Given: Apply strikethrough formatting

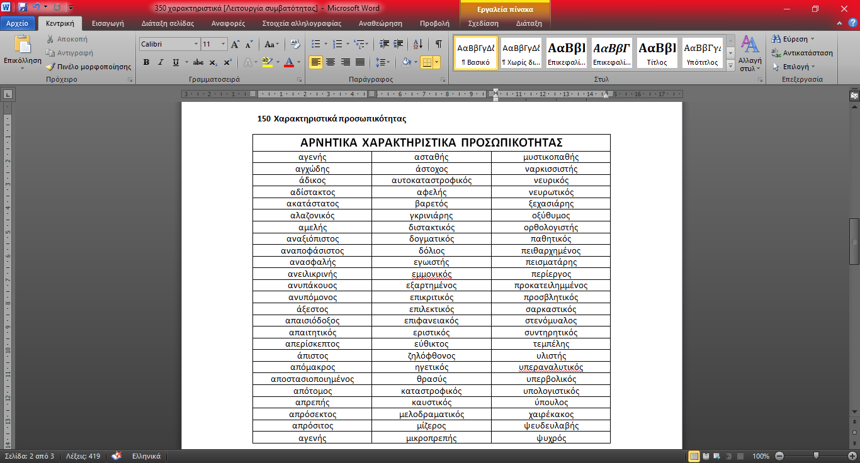Looking at the screenshot, I should pyautogui.click(x=198, y=62).
